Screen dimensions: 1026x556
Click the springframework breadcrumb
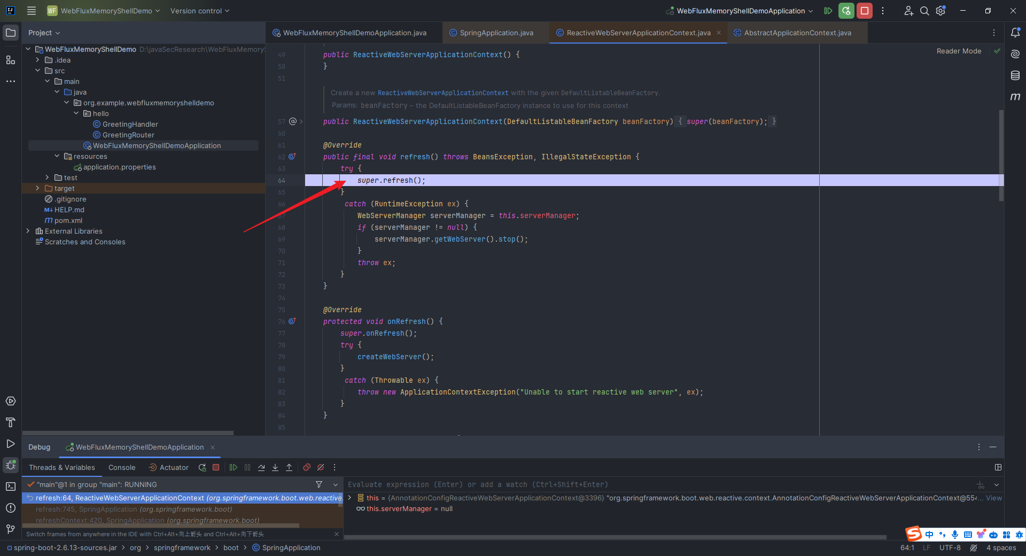coord(182,548)
